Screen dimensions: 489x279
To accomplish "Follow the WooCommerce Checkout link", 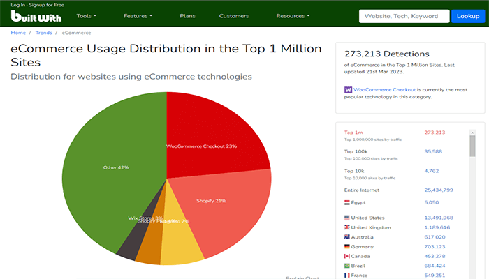I will pos(385,90).
